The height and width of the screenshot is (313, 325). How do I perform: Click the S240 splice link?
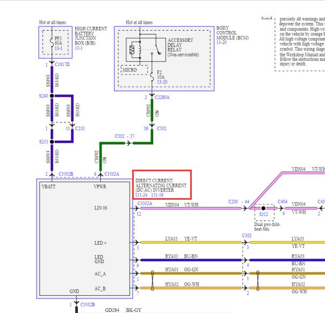pos(44,96)
